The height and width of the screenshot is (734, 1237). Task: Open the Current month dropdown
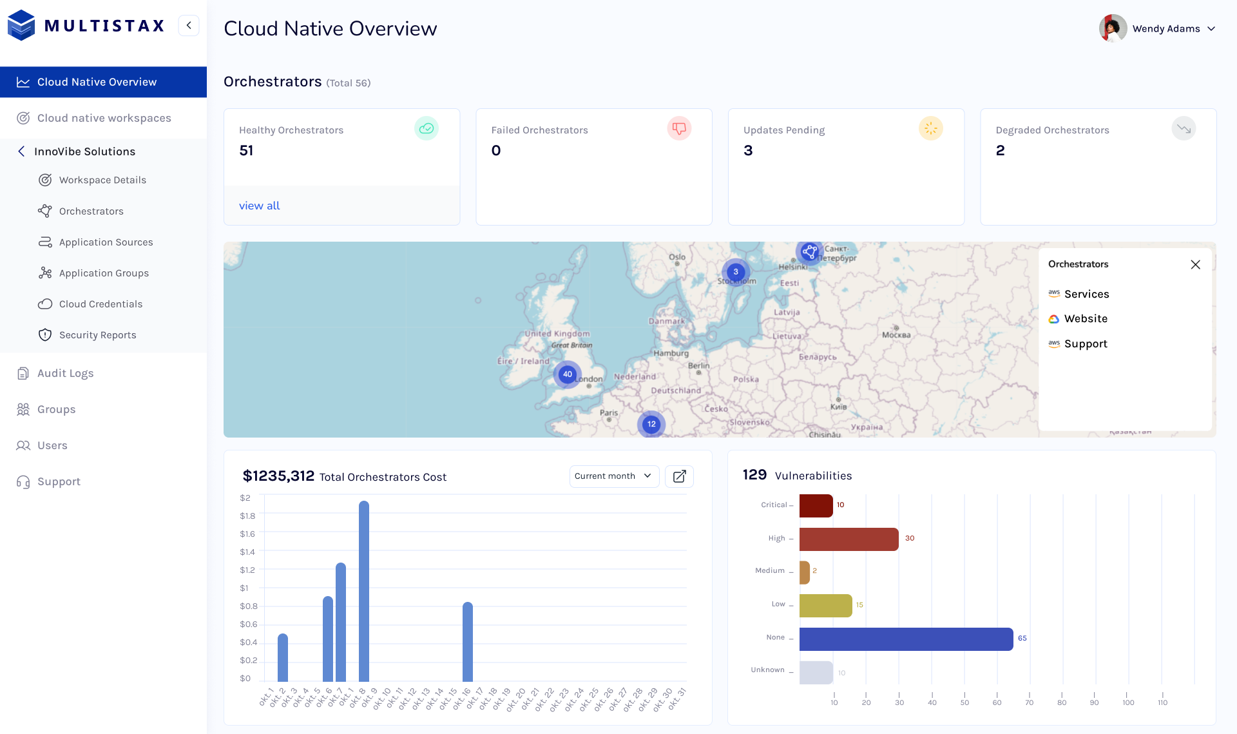[x=613, y=476]
